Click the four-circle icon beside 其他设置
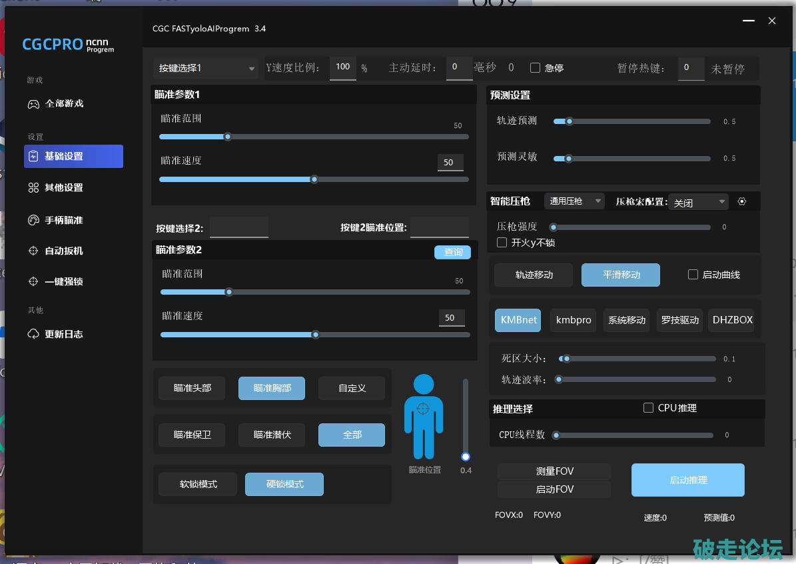 click(33, 188)
